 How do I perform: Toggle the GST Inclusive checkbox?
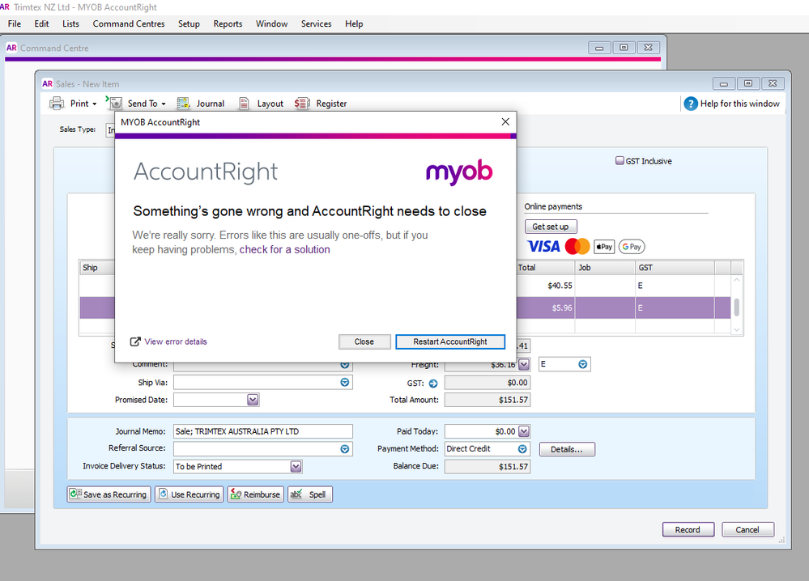point(620,161)
